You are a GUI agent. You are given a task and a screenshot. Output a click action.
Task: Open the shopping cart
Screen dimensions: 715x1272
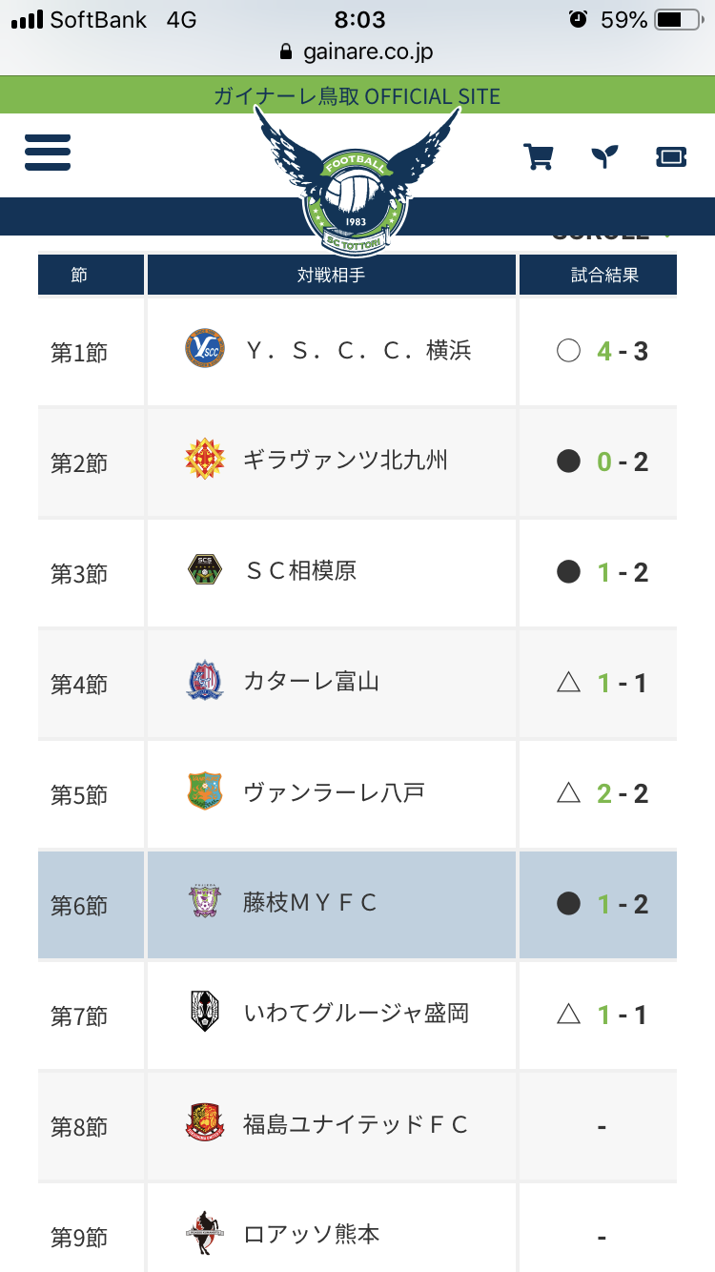pos(539,156)
